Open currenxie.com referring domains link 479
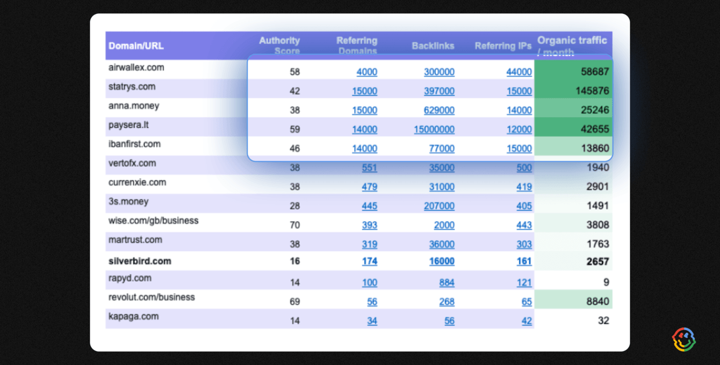Screen dimensions: 720x365 [x=370, y=187]
